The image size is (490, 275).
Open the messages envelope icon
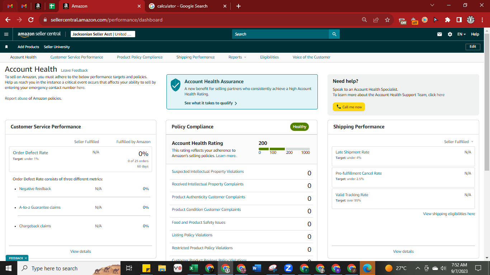point(439,34)
